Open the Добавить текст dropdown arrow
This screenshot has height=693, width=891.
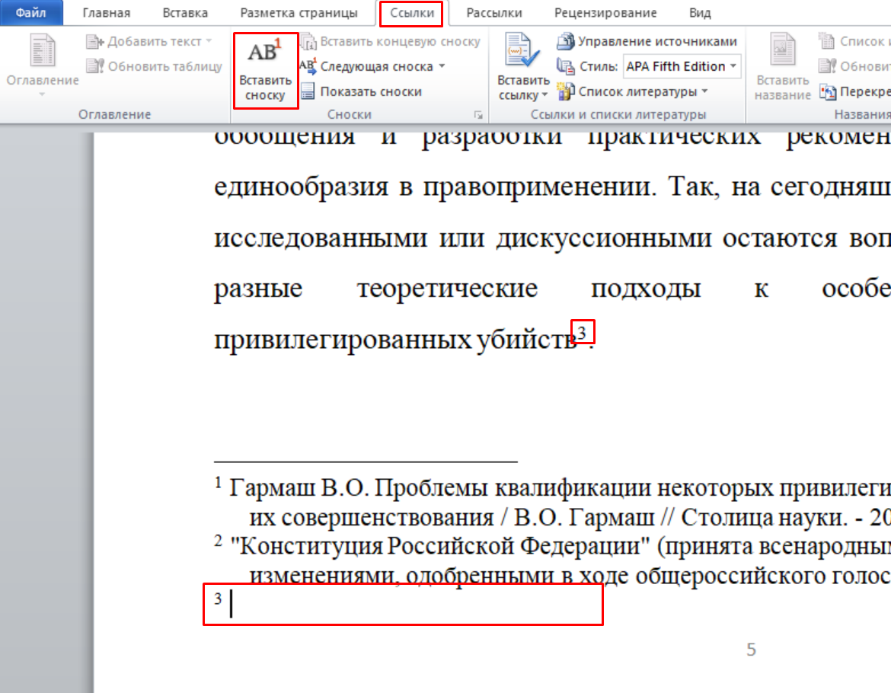coord(209,41)
